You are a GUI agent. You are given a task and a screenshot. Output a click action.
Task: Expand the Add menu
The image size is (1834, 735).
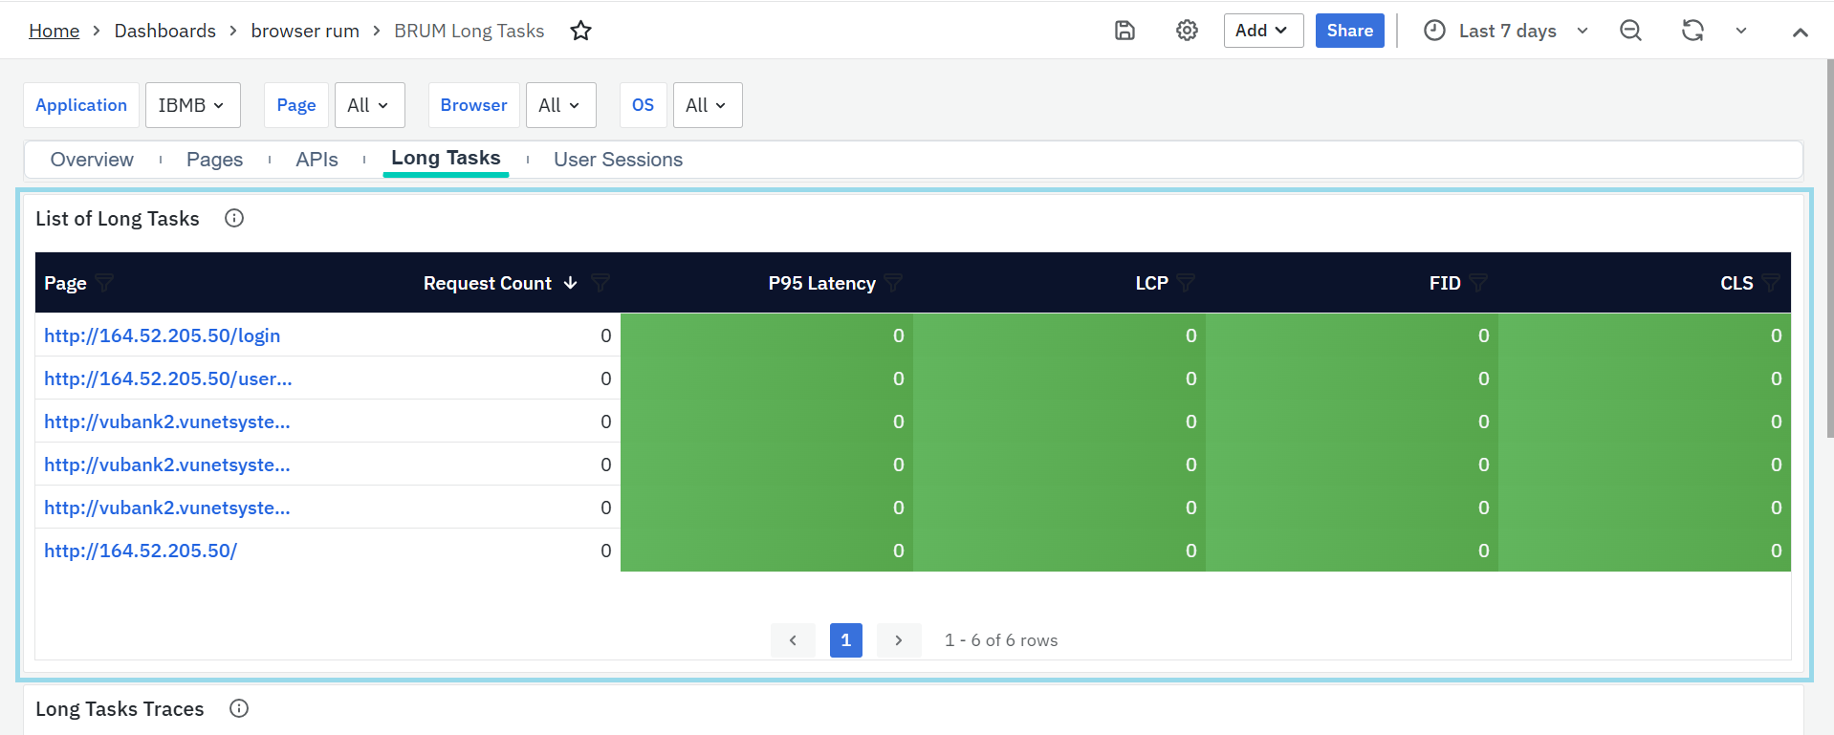[1262, 31]
